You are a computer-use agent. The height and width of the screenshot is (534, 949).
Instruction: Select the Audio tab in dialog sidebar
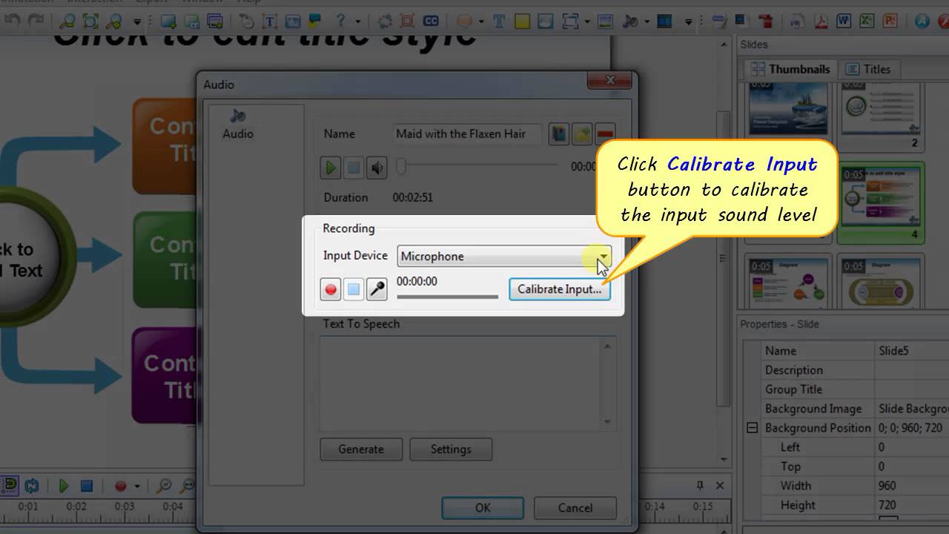(x=238, y=125)
